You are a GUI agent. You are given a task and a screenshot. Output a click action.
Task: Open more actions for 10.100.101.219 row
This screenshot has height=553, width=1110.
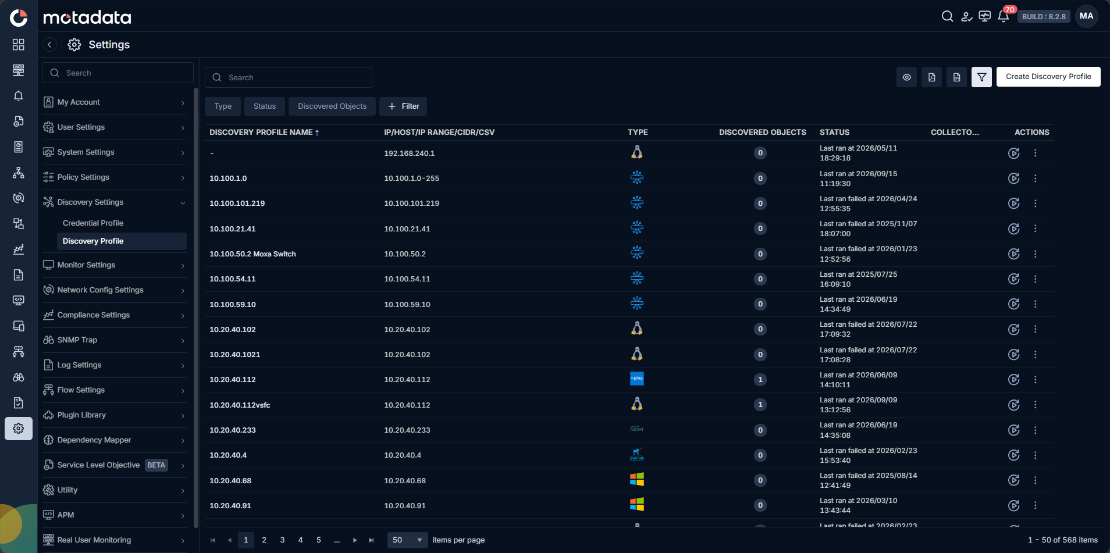(1036, 204)
